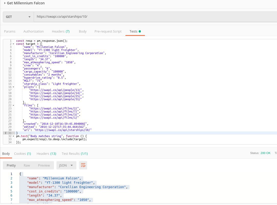The image size is (277, 205).
Task: Open the Headers (7) request tab
Action: 61,31
